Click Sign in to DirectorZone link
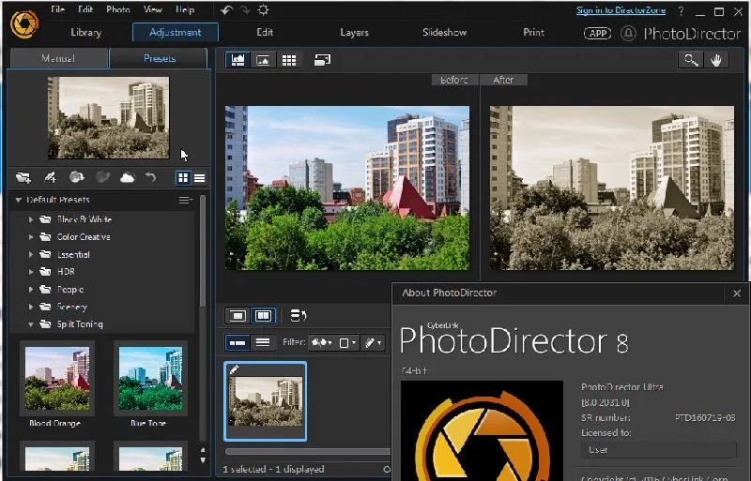This screenshot has width=751, height=481. [621, 10]
